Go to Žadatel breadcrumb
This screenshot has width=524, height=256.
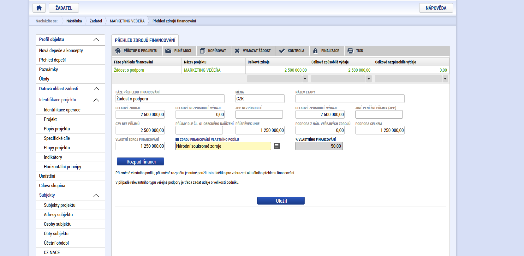96,21
